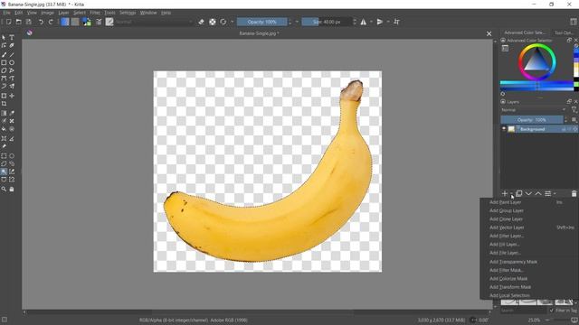Select the Freehand Brush tool
The width and height of the screenshot is (579, 325).
coord(4,54)
